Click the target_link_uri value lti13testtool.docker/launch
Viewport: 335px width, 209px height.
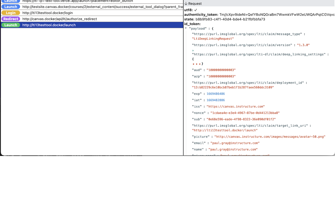click(225, 130)
